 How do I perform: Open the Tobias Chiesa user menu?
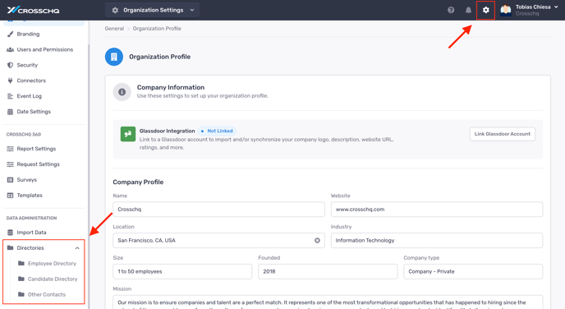[x=530, y=10]
